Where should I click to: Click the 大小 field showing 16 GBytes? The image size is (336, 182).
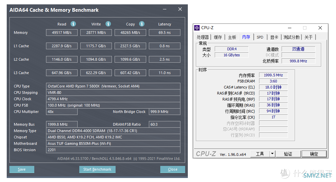tap(232, 55)
